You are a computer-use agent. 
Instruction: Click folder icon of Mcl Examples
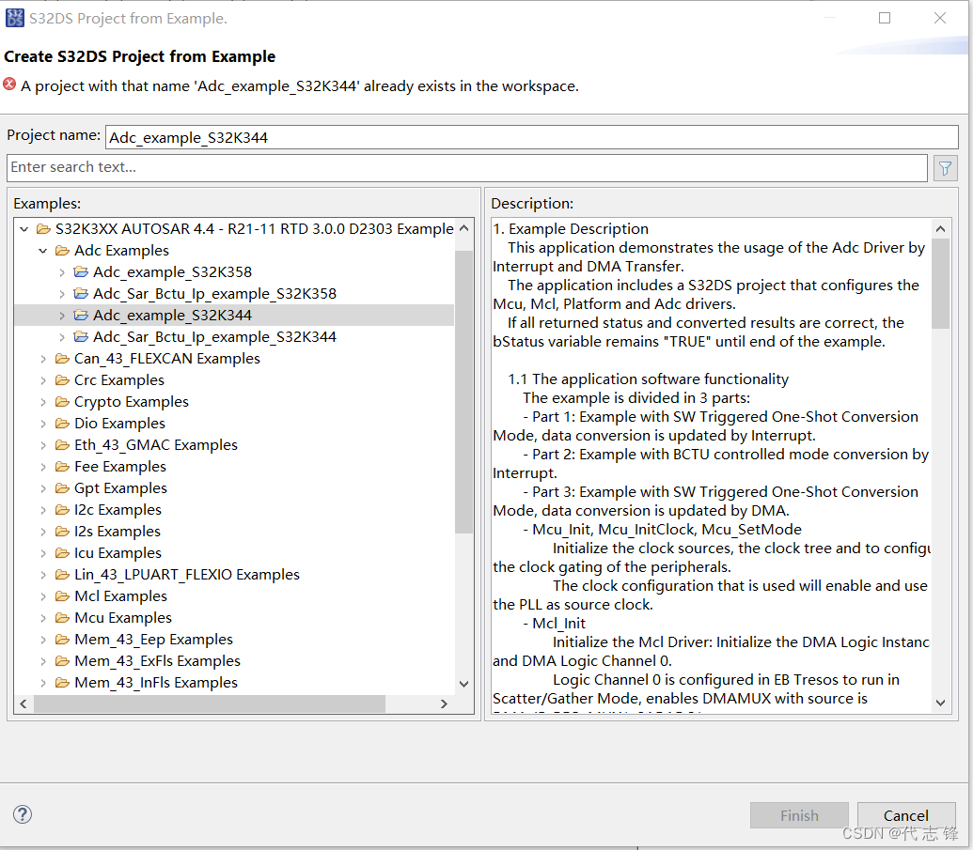pos(62,595)
